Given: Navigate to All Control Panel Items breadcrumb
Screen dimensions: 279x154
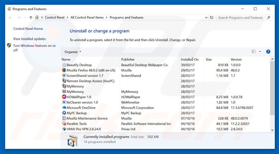Looking at the screenshot, I should 87,18.
